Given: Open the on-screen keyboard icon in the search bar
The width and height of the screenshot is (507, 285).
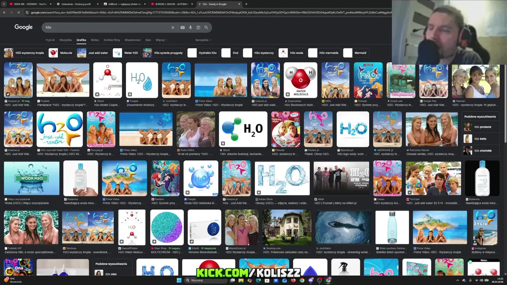Looking at the screenshot, I should pyautogui.click(x=182, y=27).
